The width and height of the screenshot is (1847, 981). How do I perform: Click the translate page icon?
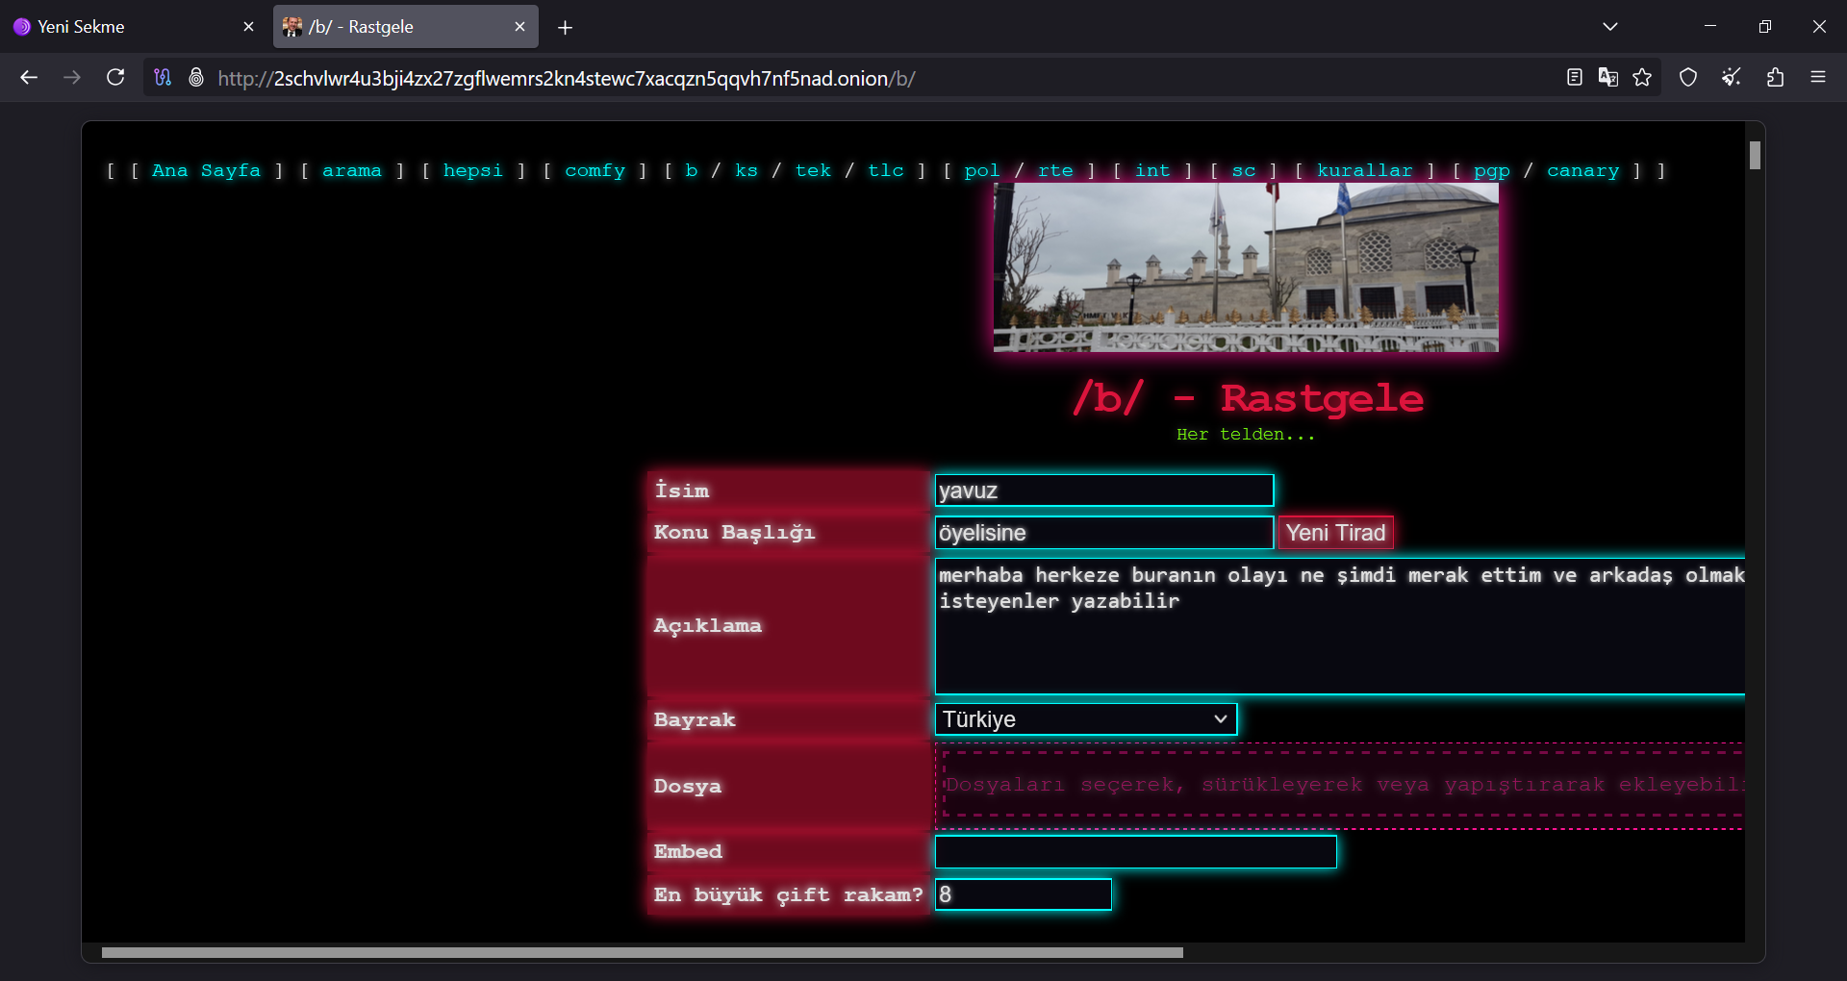click(x=1607, y=78)
